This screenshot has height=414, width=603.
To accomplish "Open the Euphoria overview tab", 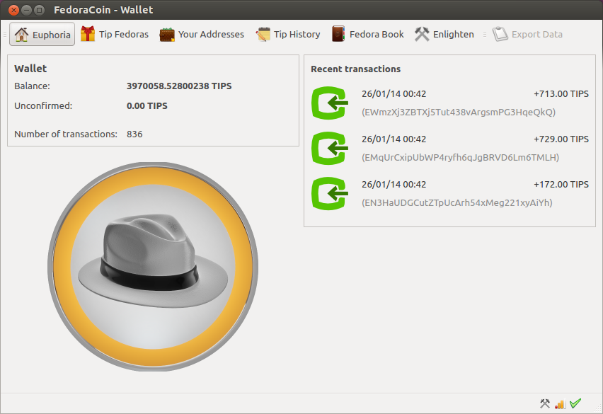I will (42, 35).
